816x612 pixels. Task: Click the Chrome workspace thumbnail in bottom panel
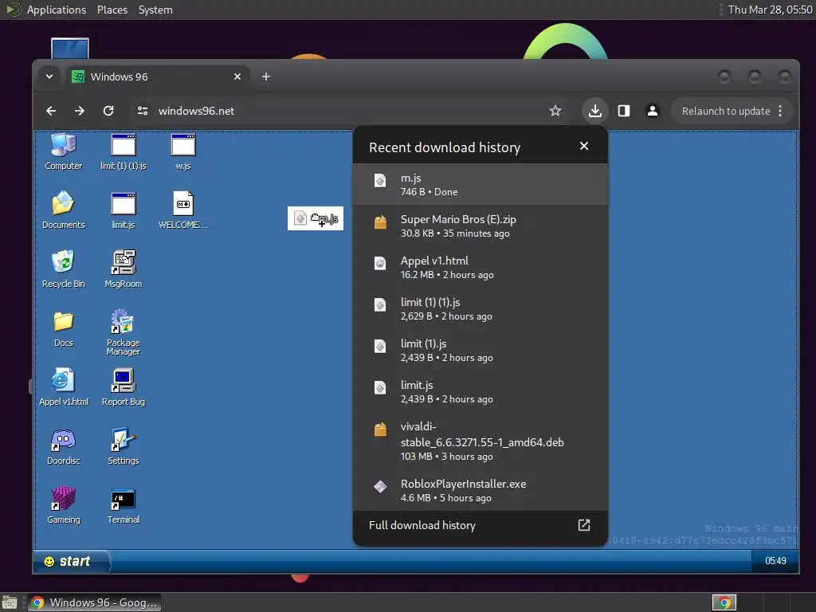(x=724, y=602)
